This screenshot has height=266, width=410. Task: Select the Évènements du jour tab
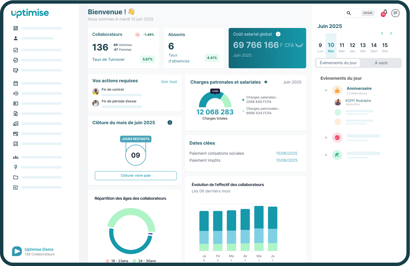point(338,63)
